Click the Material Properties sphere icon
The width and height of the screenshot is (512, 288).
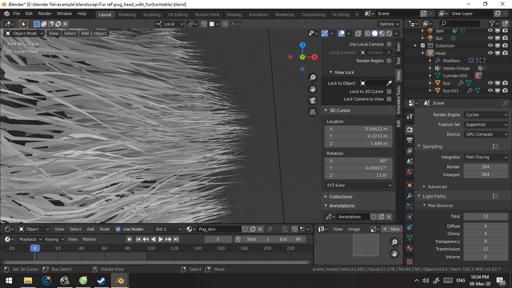coord(409,248)
